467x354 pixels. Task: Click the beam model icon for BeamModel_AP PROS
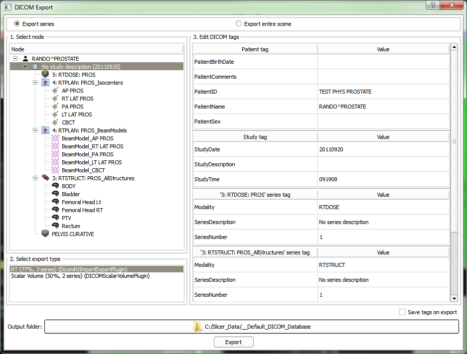coord(55,138)
